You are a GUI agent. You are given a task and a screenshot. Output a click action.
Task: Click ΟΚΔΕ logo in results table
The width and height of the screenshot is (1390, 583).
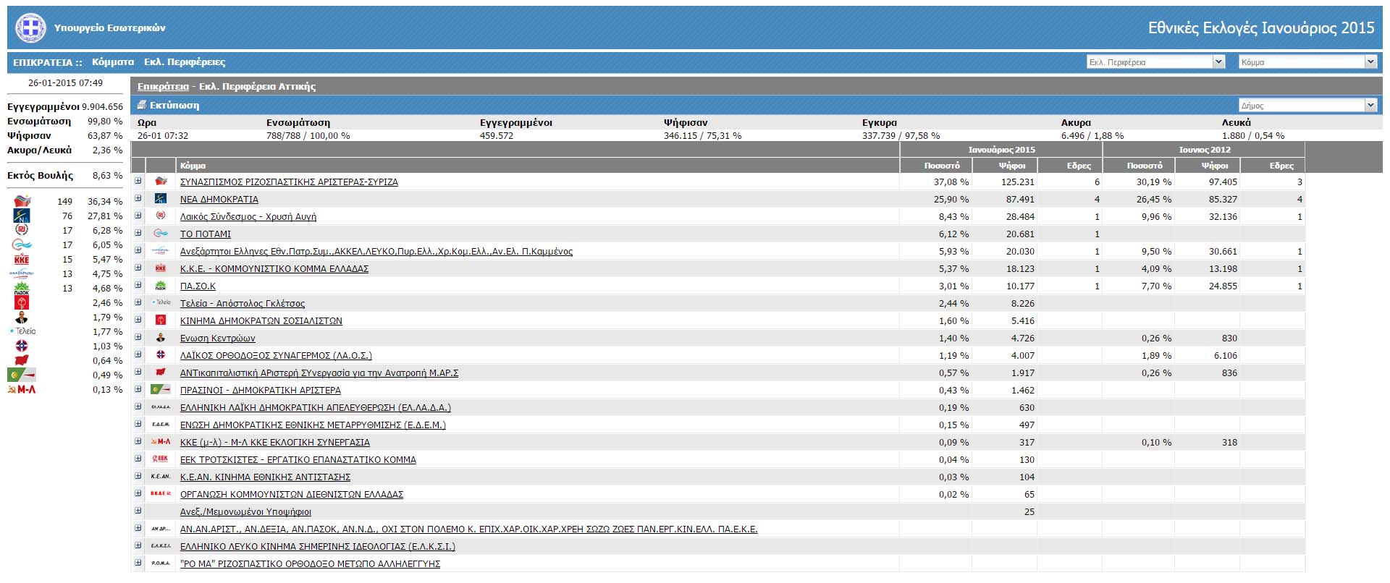point(161,494)
